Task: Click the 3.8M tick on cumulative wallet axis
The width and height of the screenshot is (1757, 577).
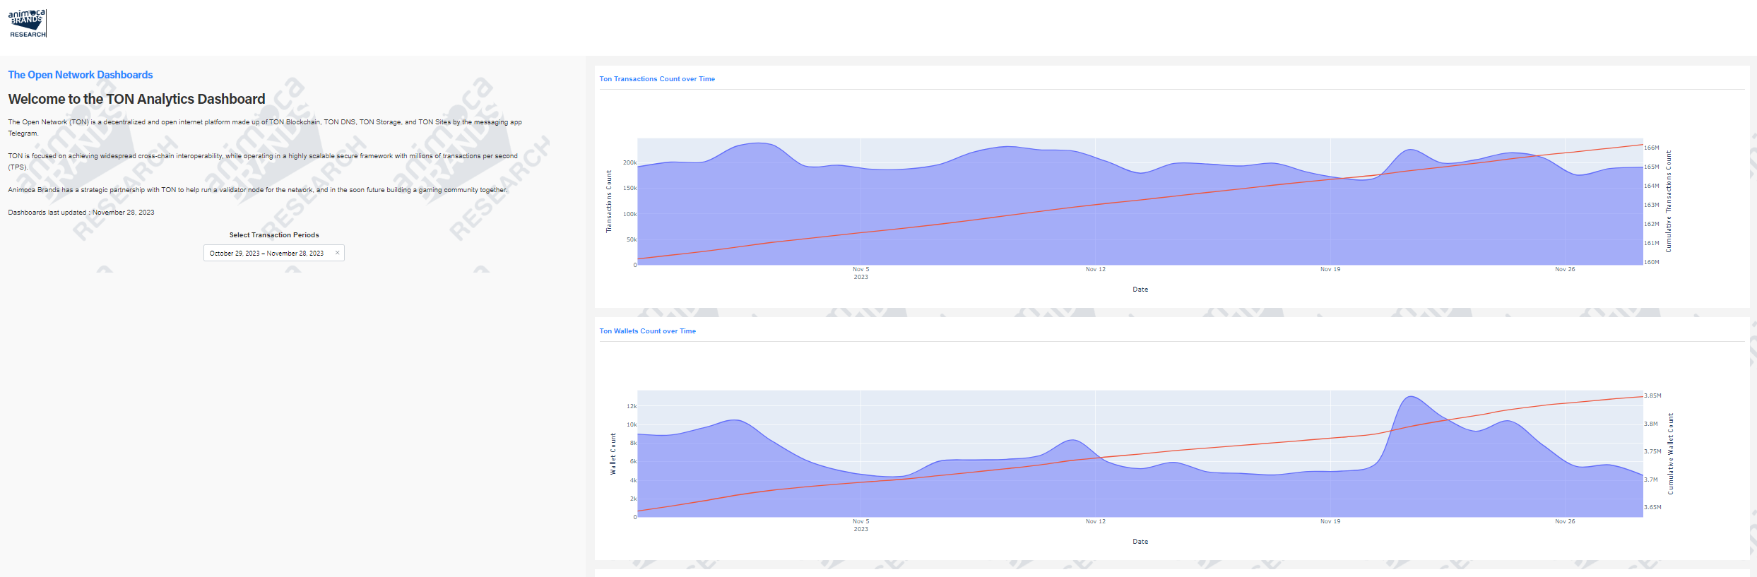Action: point(1651,424)
